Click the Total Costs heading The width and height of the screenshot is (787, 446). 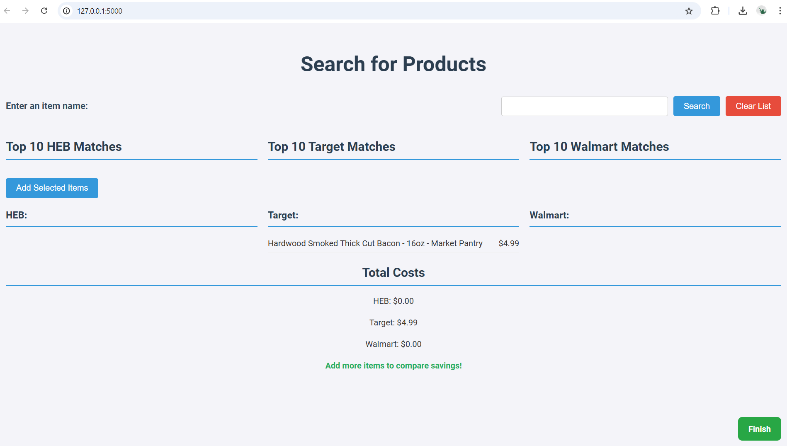coord(393,273)
